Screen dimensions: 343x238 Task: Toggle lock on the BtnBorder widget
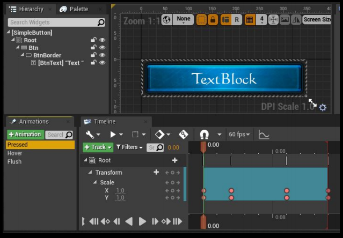pos(93,55)
